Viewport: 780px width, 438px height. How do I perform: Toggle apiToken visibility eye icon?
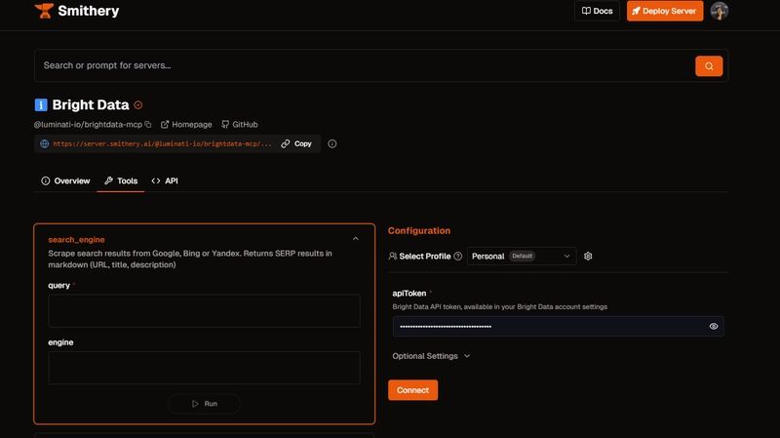pos(714,327)
